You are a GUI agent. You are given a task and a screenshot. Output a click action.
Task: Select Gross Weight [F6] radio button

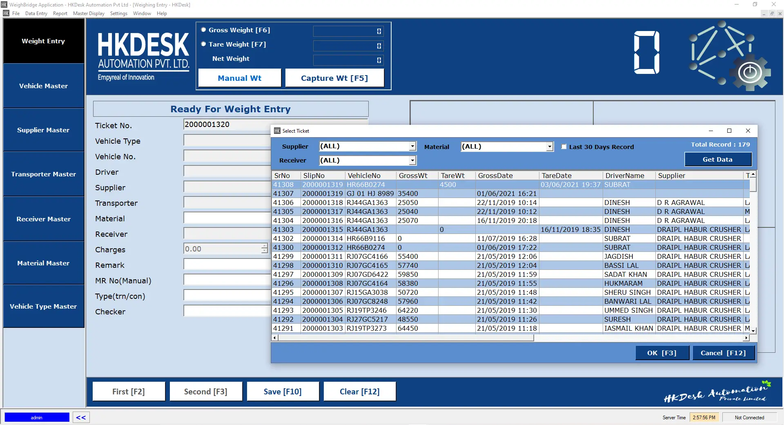[x=203, y=30]
